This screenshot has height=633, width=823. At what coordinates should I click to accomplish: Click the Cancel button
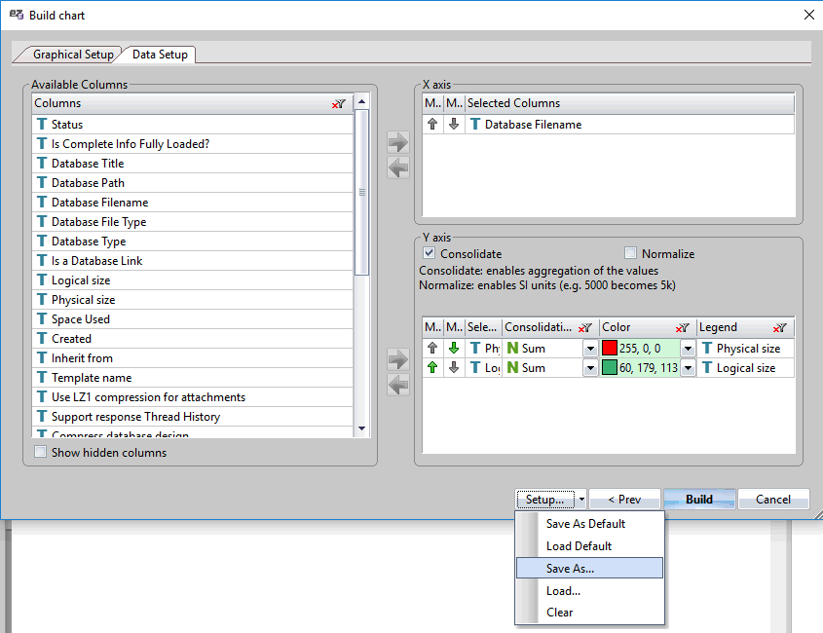pos(773,500)
